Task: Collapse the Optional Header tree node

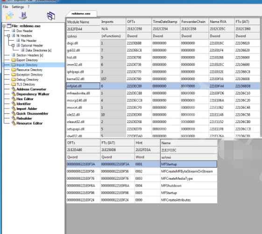Action: [x=13, y=45]
